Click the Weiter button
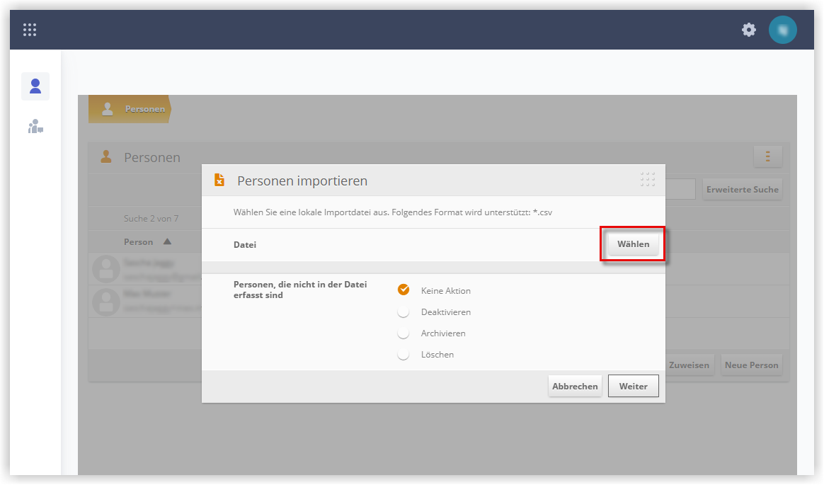 pos(634,386)
